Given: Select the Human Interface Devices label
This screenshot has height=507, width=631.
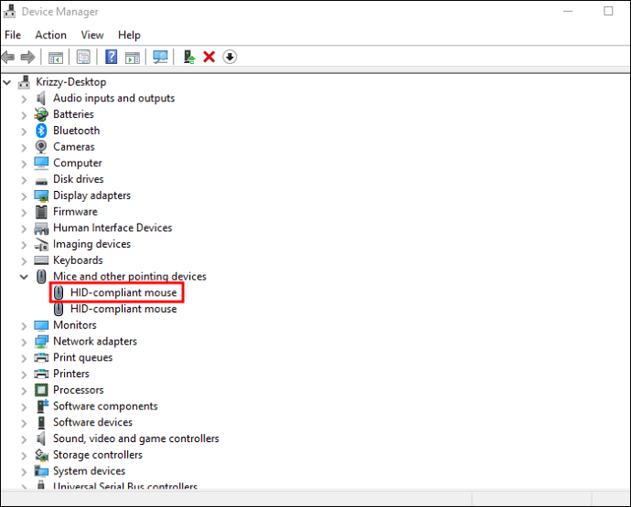Looking at the screenshot, I should coord(112,228).
